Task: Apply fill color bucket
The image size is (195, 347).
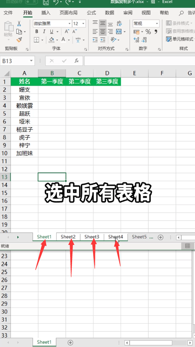Action: (52, 40)
